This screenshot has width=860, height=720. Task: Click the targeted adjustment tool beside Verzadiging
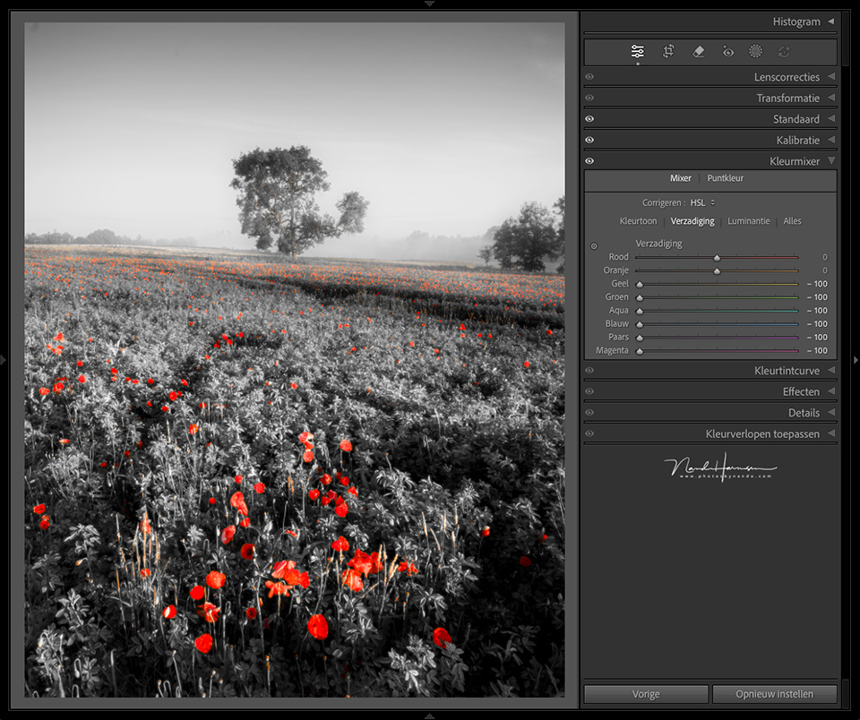click(x=594, y=246)
